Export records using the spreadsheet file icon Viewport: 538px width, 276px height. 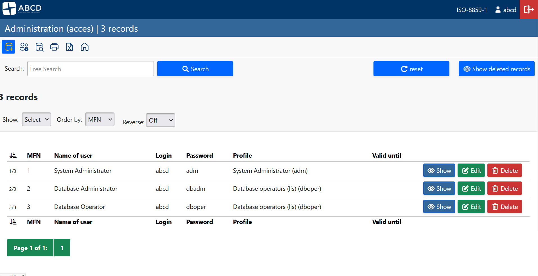[69, 47]
